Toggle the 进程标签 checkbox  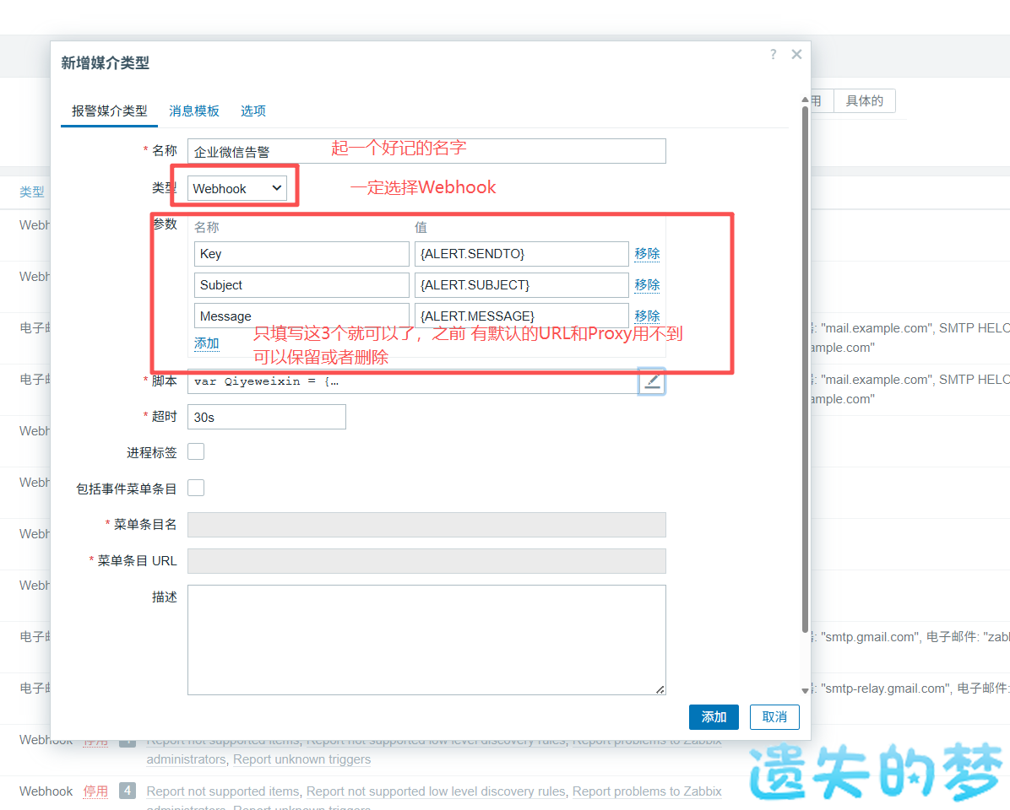[196, 451]
